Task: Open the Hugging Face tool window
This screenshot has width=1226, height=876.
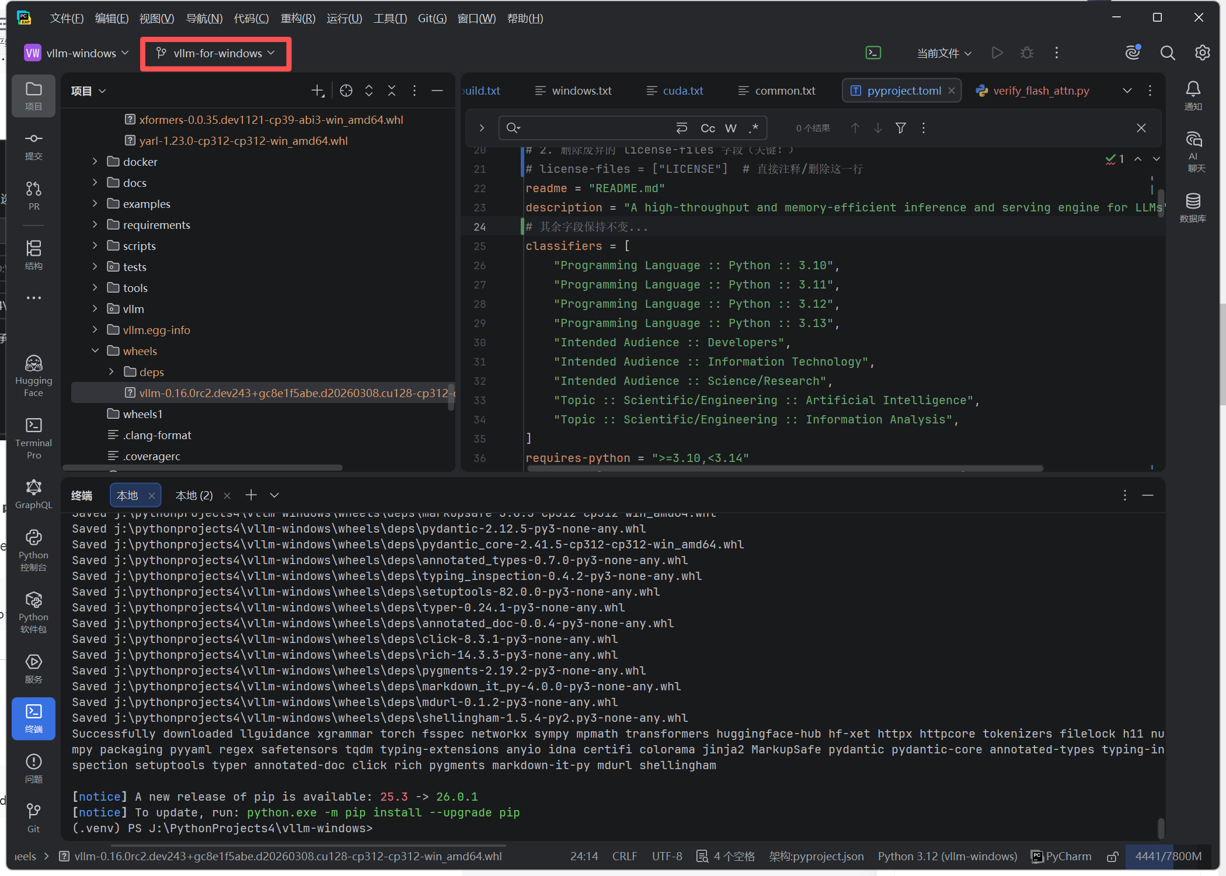Action: (x=33, y=374)
